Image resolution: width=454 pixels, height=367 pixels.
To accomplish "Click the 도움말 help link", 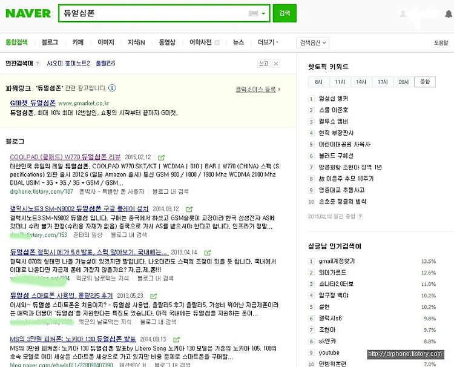I will [441, 43].
